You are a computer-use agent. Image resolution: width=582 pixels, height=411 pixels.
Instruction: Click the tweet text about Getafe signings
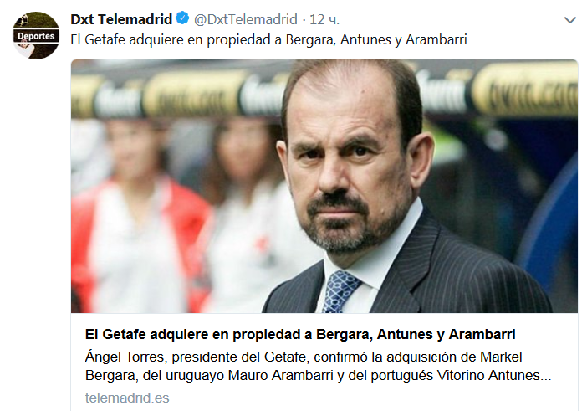click(268, 40)
